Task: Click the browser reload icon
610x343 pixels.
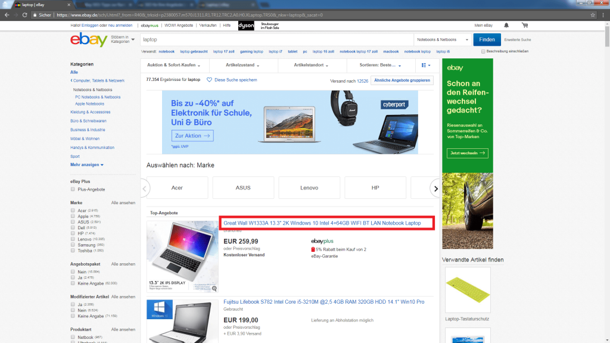Action: coord(25,14)
